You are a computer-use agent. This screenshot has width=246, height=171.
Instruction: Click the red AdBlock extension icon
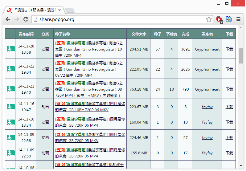pos(219,19)
